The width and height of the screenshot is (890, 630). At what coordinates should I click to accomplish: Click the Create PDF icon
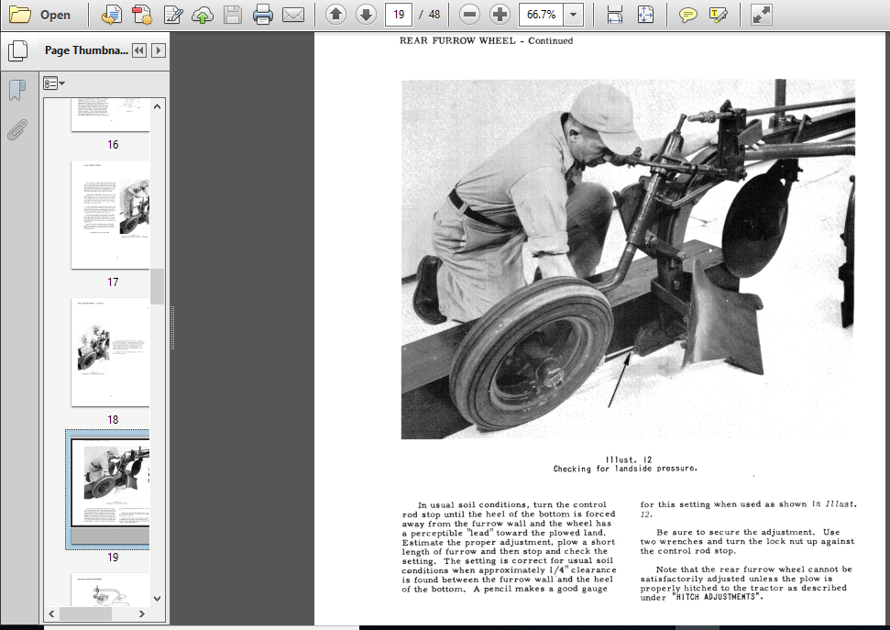point(142,15)
